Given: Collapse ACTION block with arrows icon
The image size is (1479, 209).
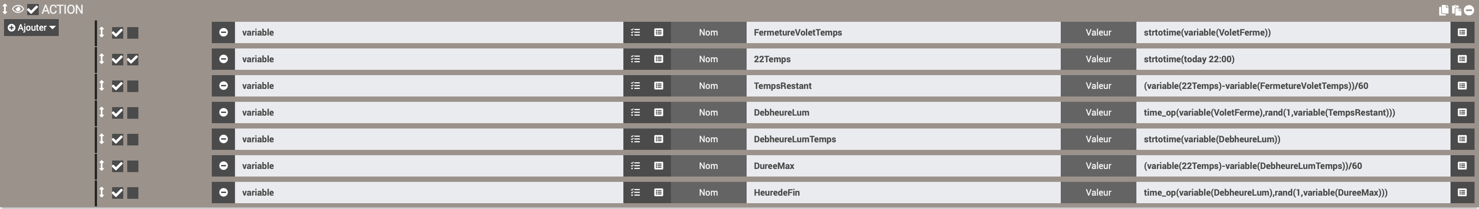Looking at the screenshot, I should [x=5, y=9].
